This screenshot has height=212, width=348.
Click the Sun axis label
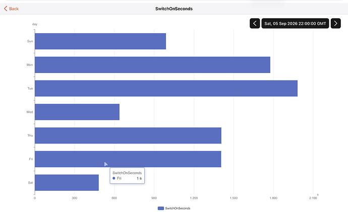pyautogui.click(x=30, y=41)
